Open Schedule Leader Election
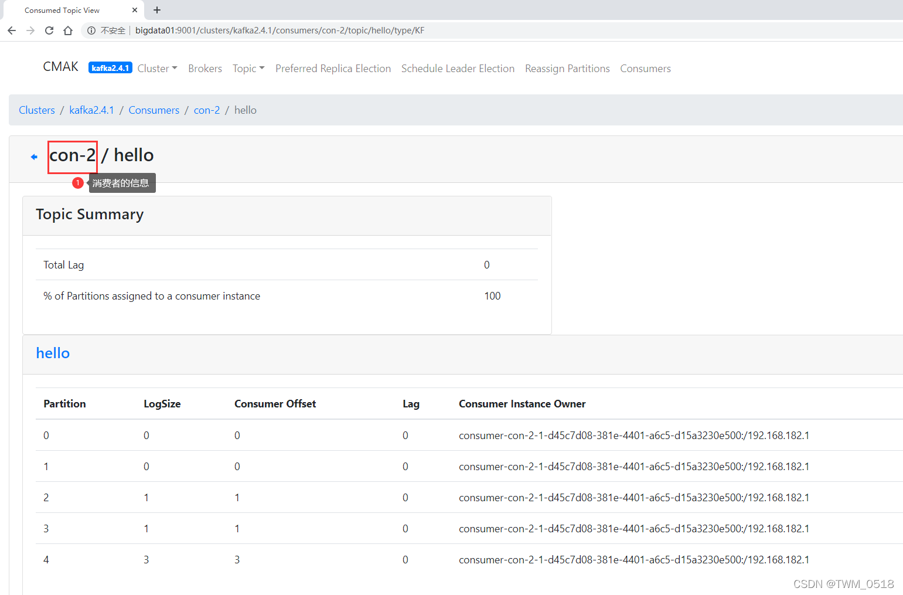Viewport: 903px width, 595px height. coord(458,69)
